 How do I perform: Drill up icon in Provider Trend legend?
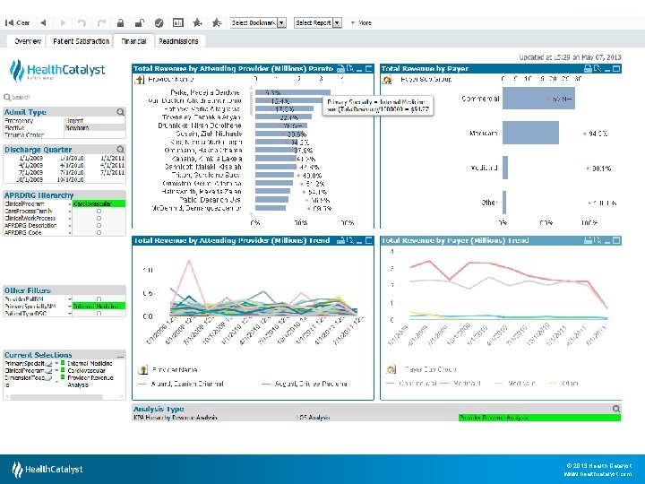pos(142,369)
